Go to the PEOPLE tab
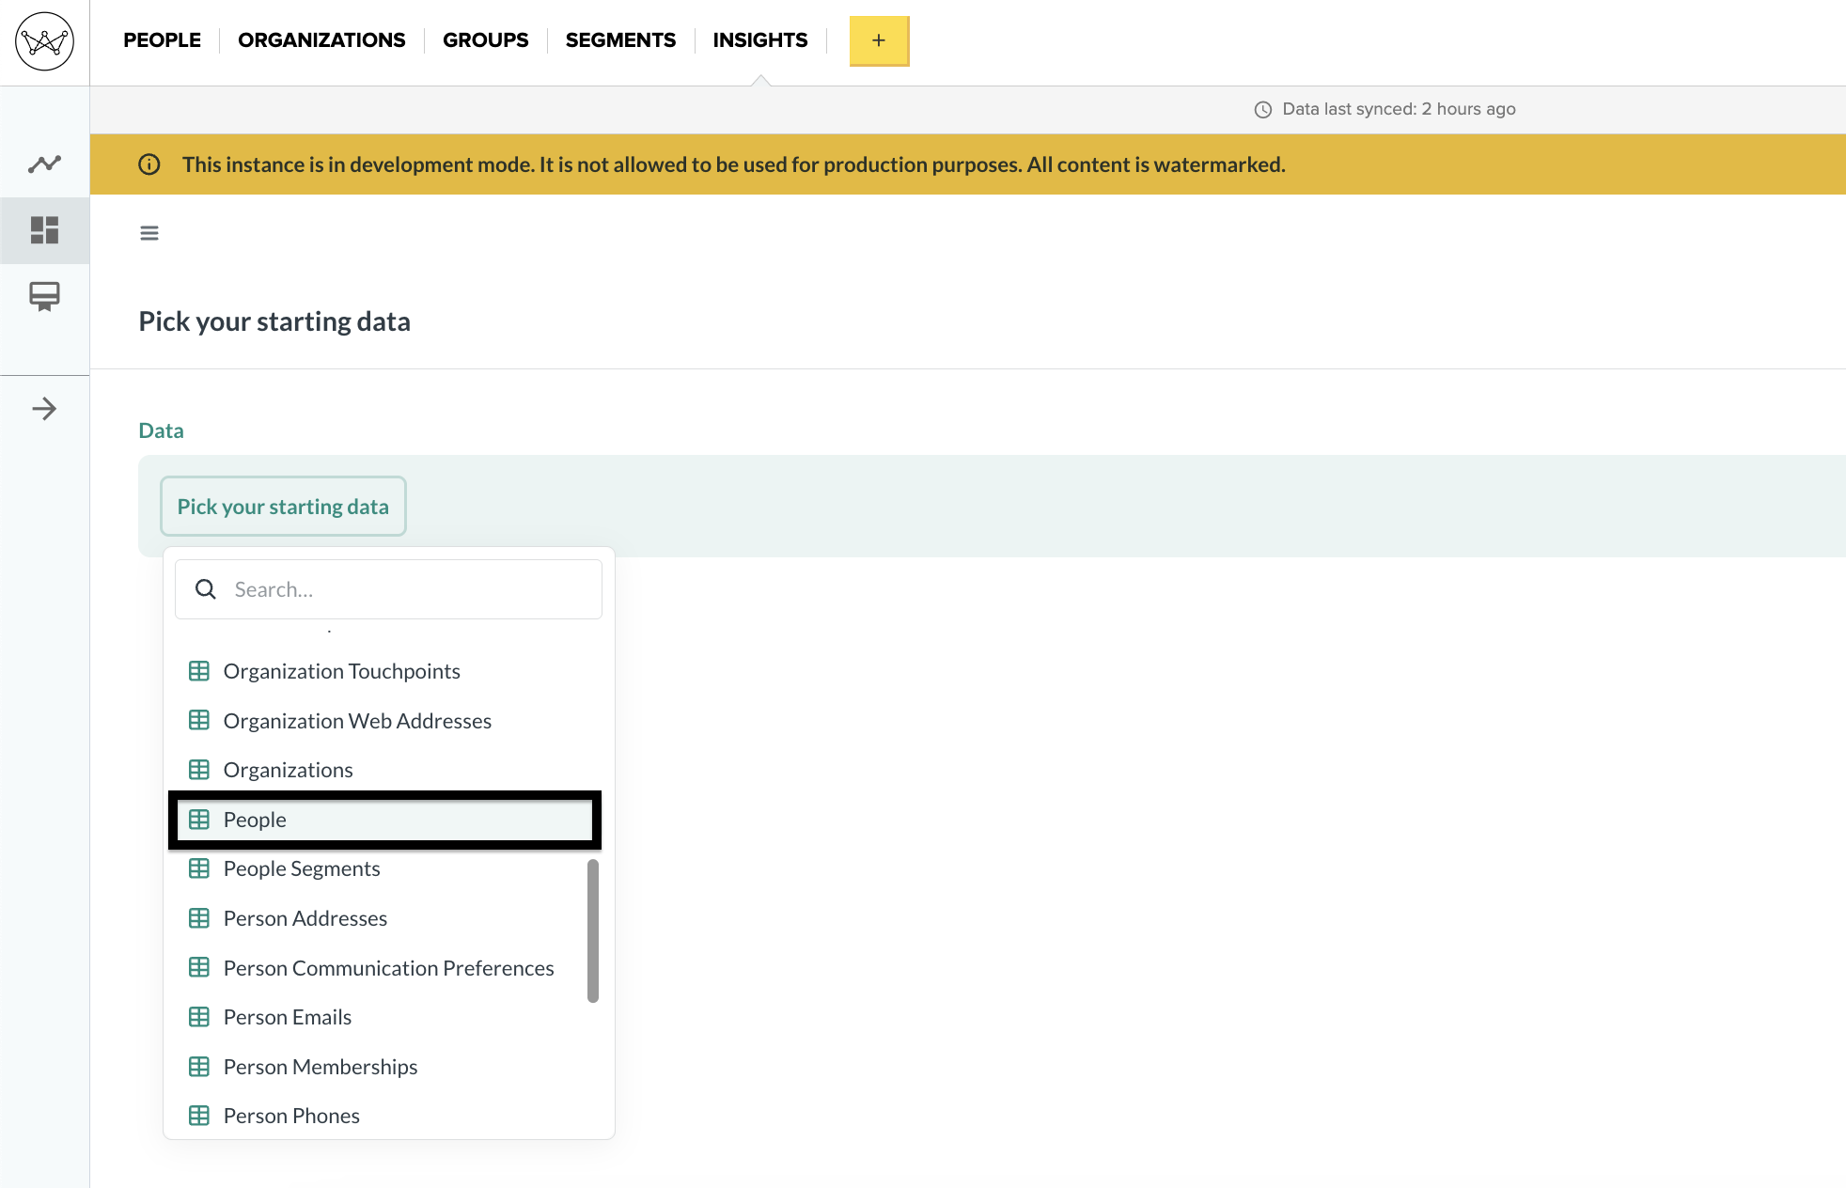The width and height of the screenshot is (1846, 1188). (x=162, y=40)
